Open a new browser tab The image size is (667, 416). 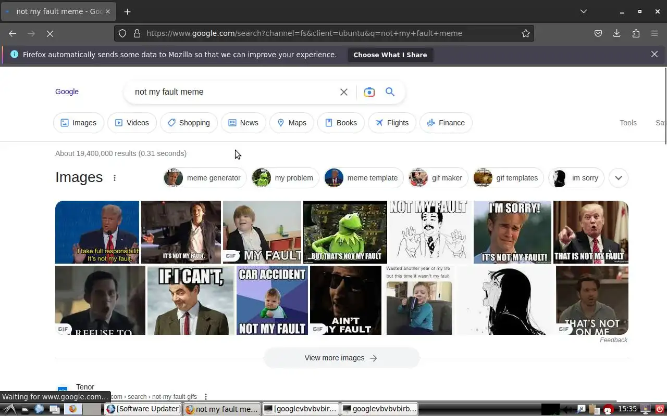click(127, 11)
